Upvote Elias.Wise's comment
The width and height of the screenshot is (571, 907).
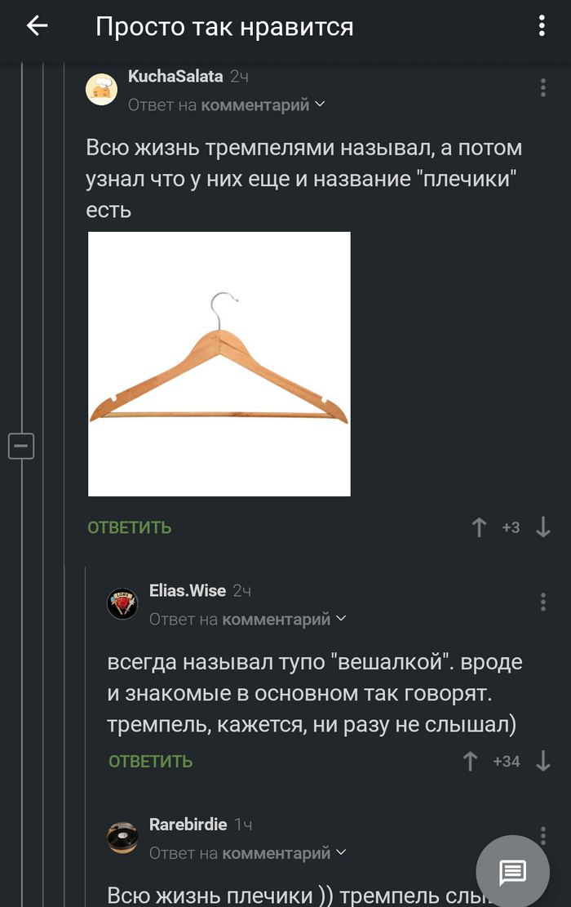[471, 761]
